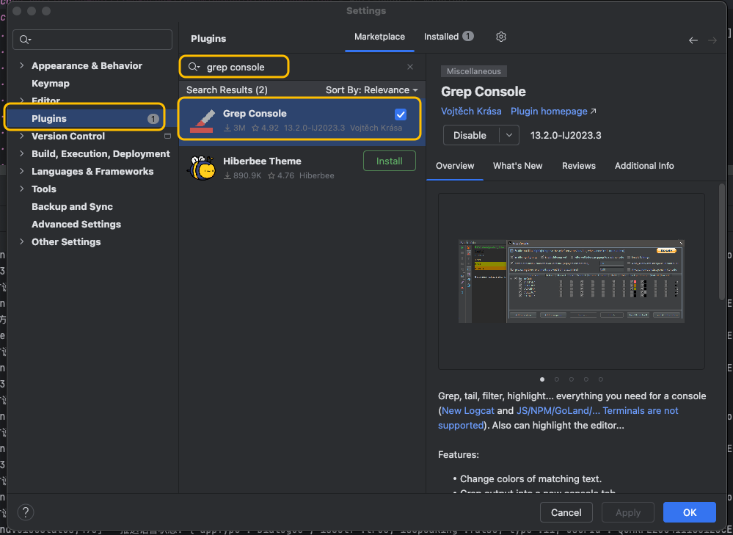
Task: Open the help question mark icon
Action: coord(26,512)
